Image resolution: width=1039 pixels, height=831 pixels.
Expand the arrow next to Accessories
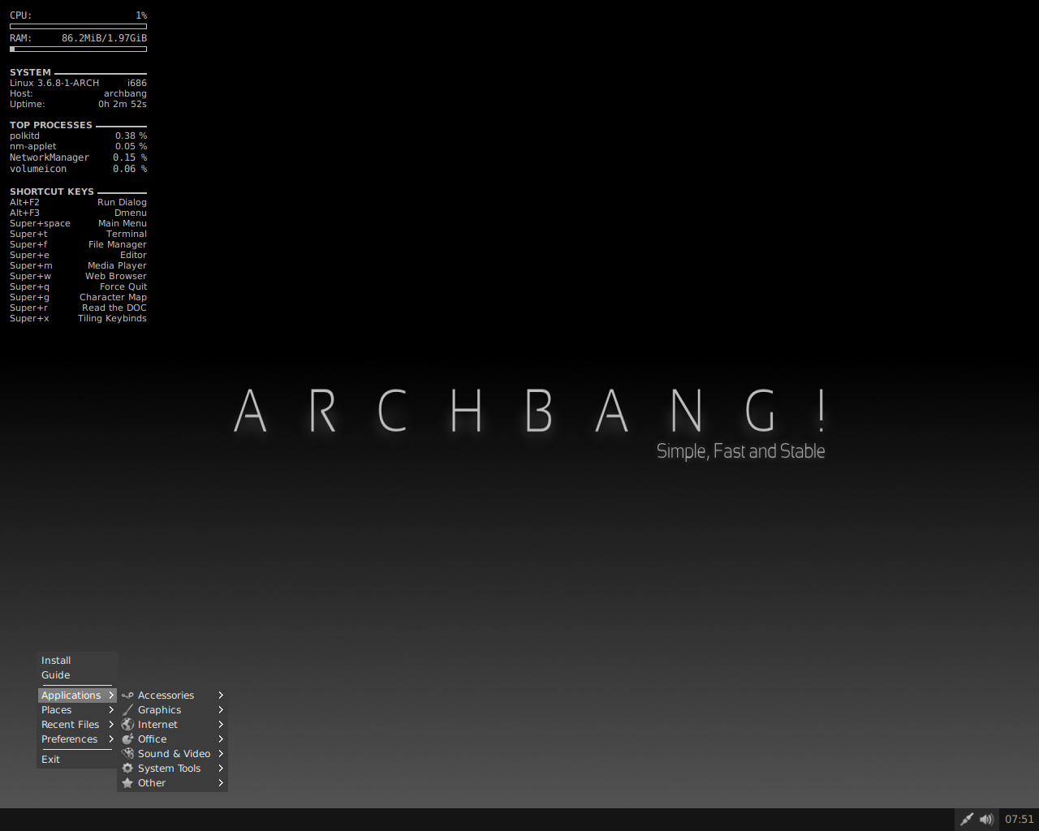(221, 695)
